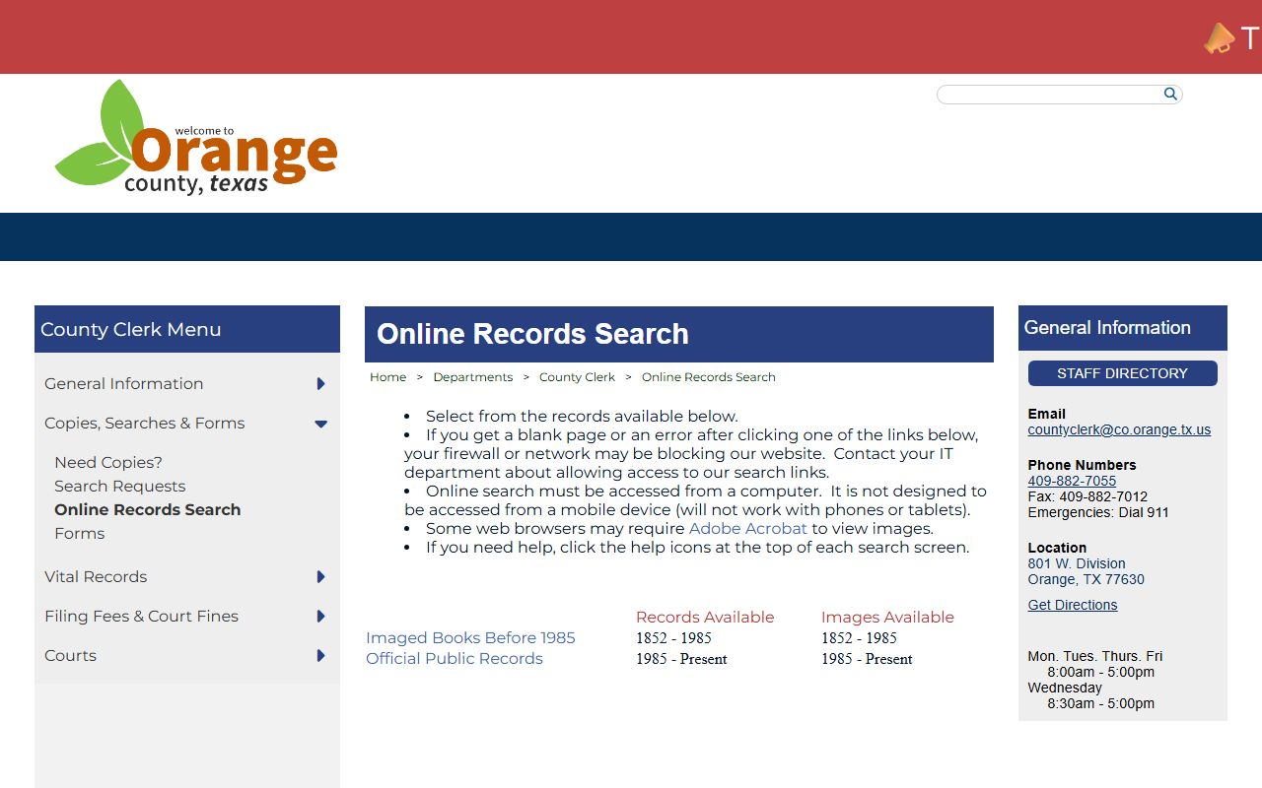Open the Adobe Acrobat link
The height and width of the screenshot is (788, 1262).
point(748,529)
